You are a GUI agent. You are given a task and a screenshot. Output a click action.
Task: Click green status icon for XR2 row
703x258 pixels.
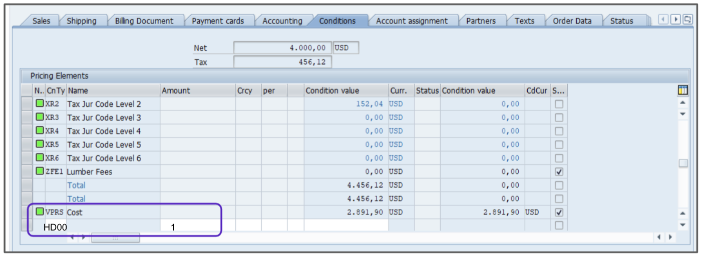point(40,104)
